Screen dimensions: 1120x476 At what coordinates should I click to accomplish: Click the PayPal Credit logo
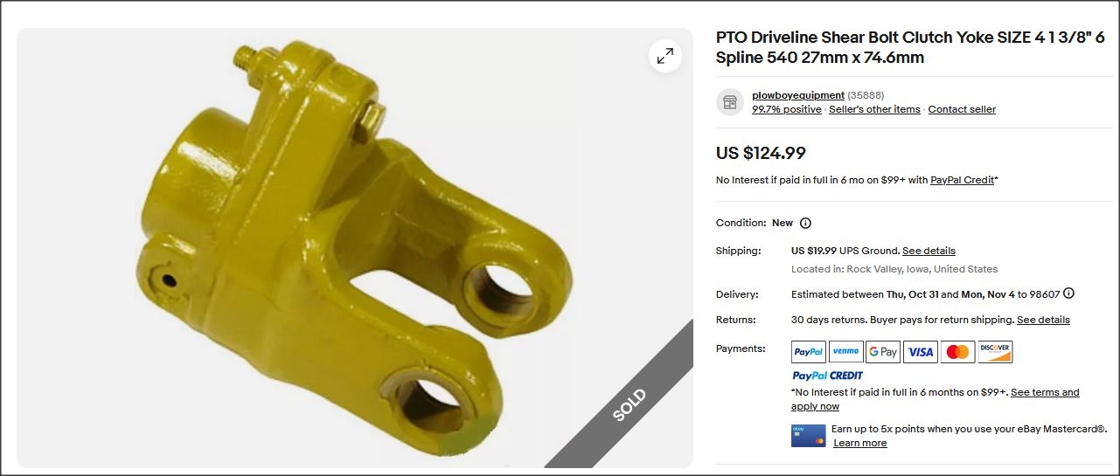pos(827,376)
